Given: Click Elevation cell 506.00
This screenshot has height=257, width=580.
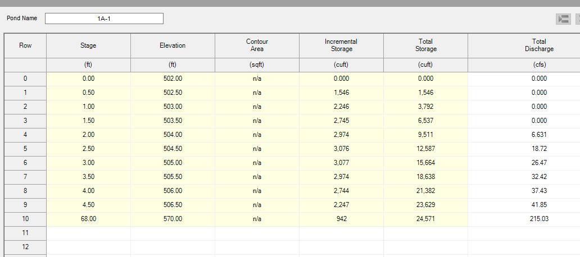Looking at the screenshot, I should (173, 191).
